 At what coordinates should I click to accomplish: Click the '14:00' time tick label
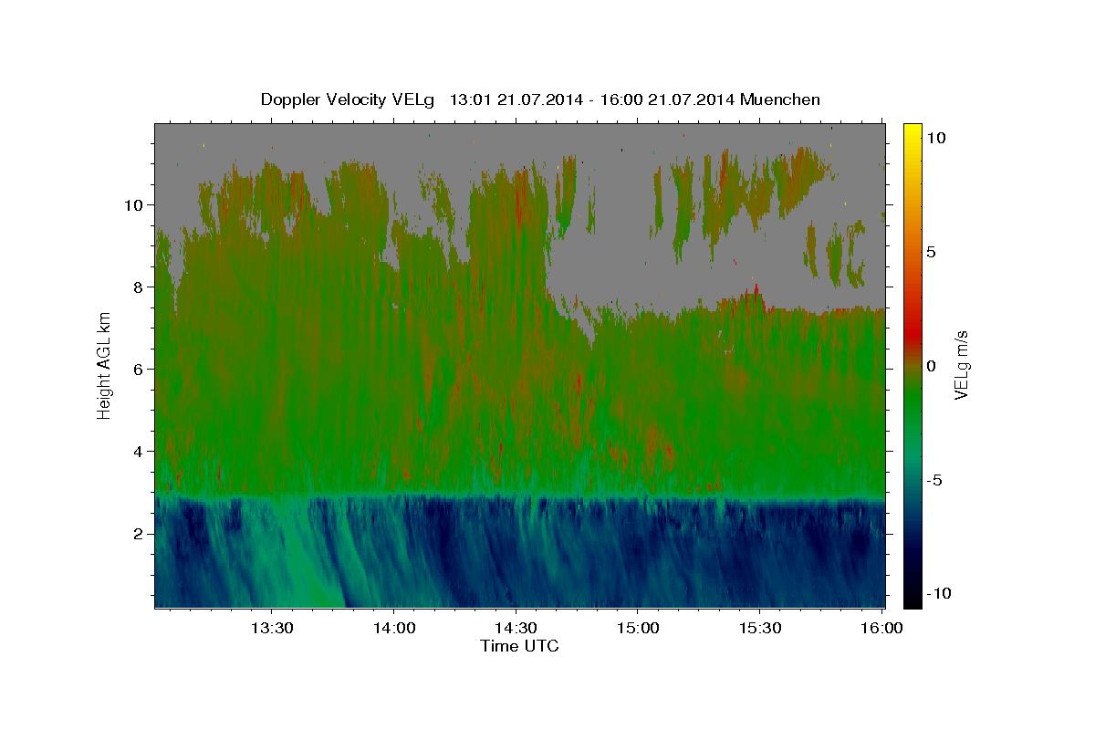click(393, 629)
